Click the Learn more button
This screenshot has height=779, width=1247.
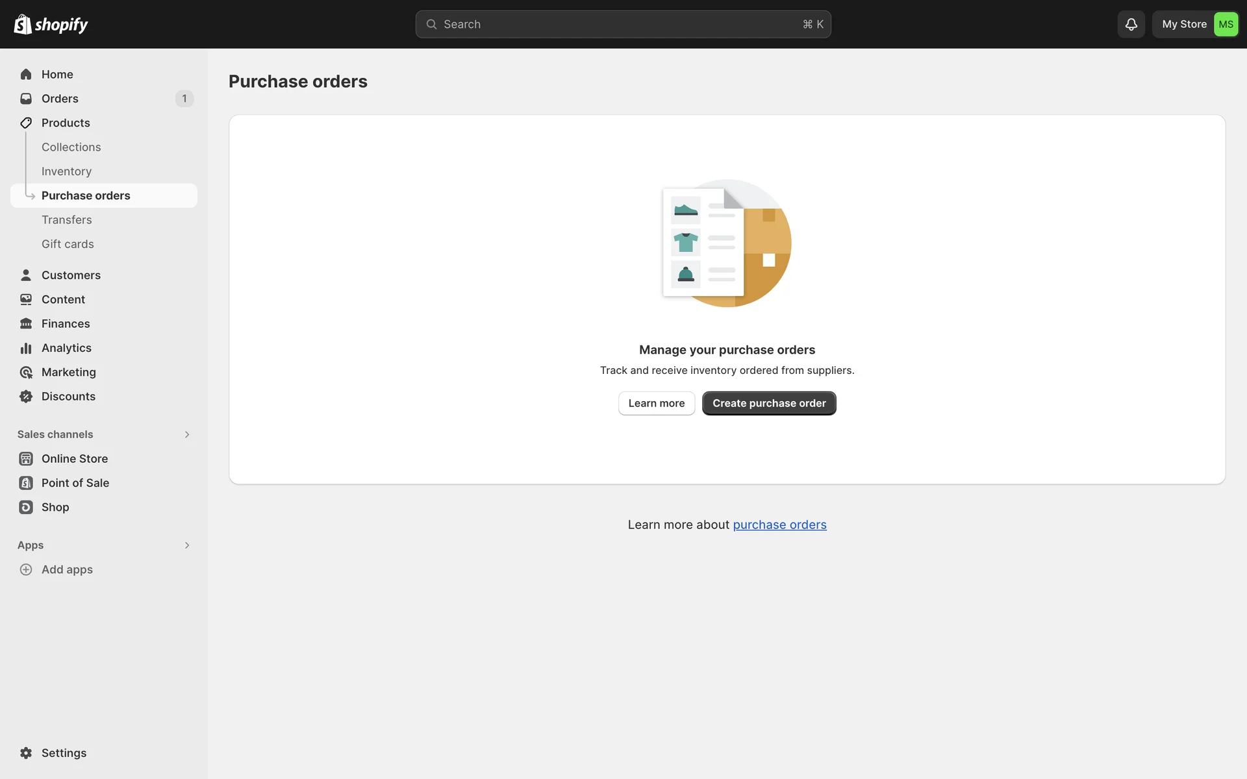pos(656,403)
